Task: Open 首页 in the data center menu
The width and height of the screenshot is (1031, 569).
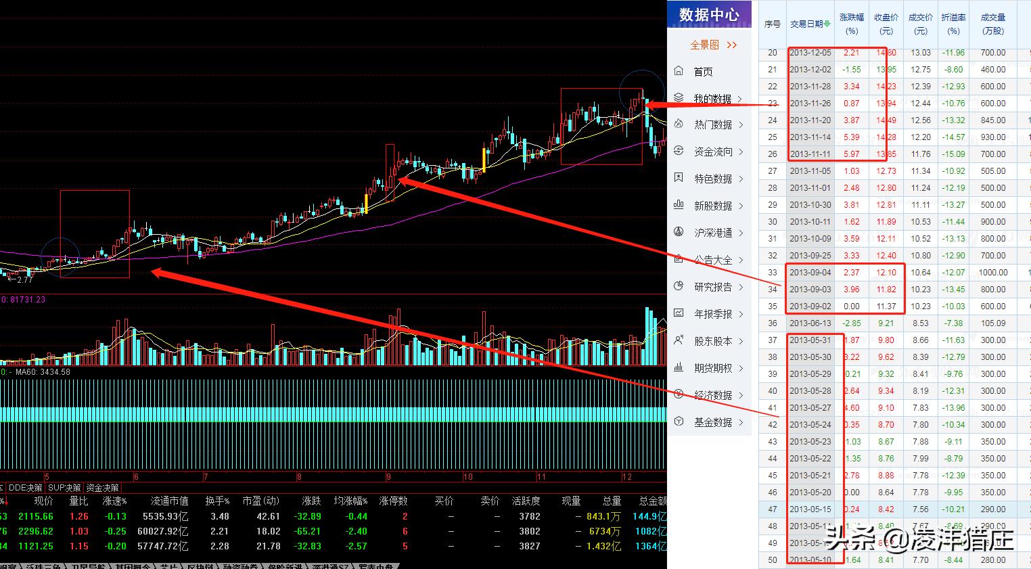Action: [x=703, y=72]
